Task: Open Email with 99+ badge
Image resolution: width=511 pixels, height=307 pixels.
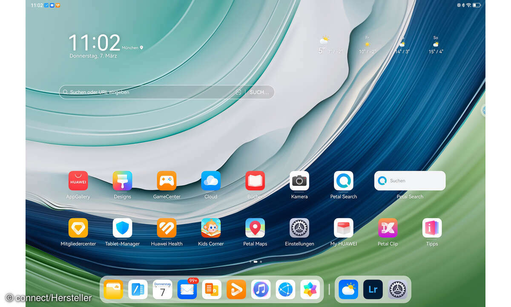Action: click(x=187, y=290)
